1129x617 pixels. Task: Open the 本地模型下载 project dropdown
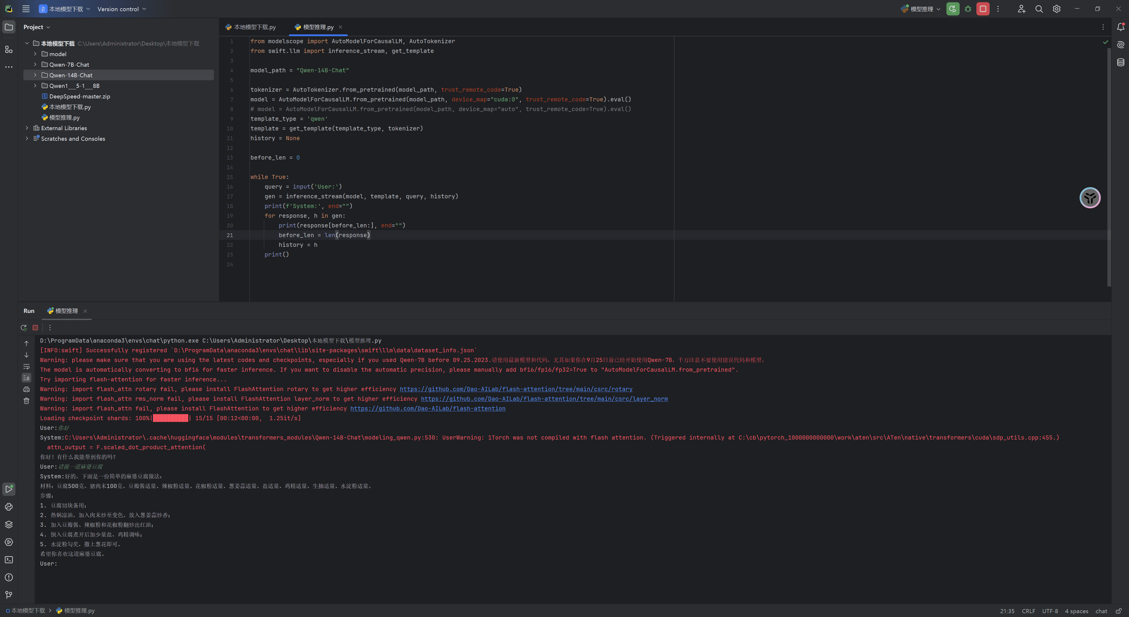click(64, 9)
